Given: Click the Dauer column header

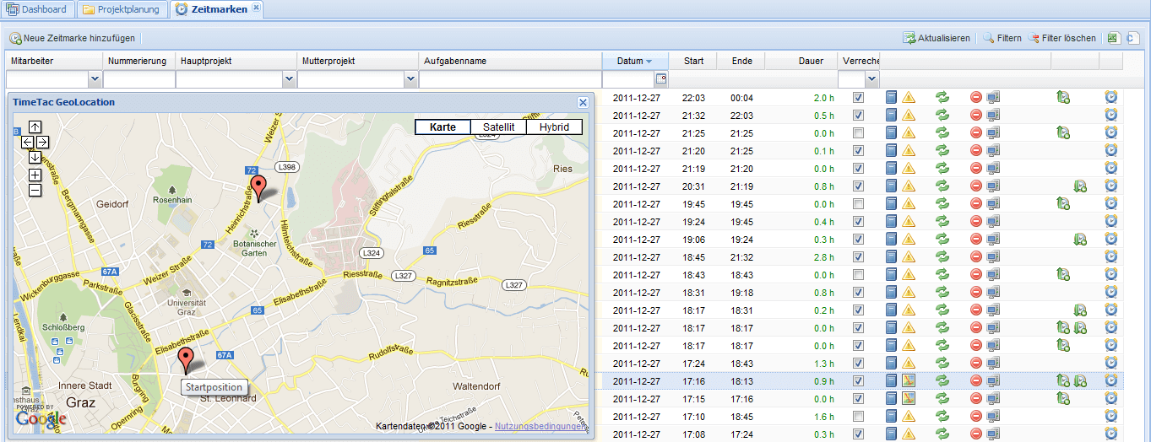Looking at the screenshot, I should pos(801,61).
